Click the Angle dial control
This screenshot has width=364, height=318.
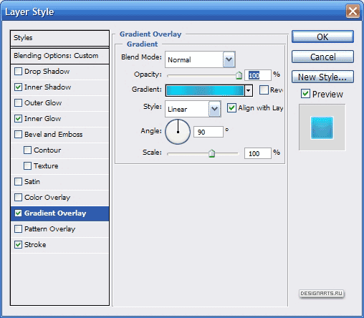(178, 132)
